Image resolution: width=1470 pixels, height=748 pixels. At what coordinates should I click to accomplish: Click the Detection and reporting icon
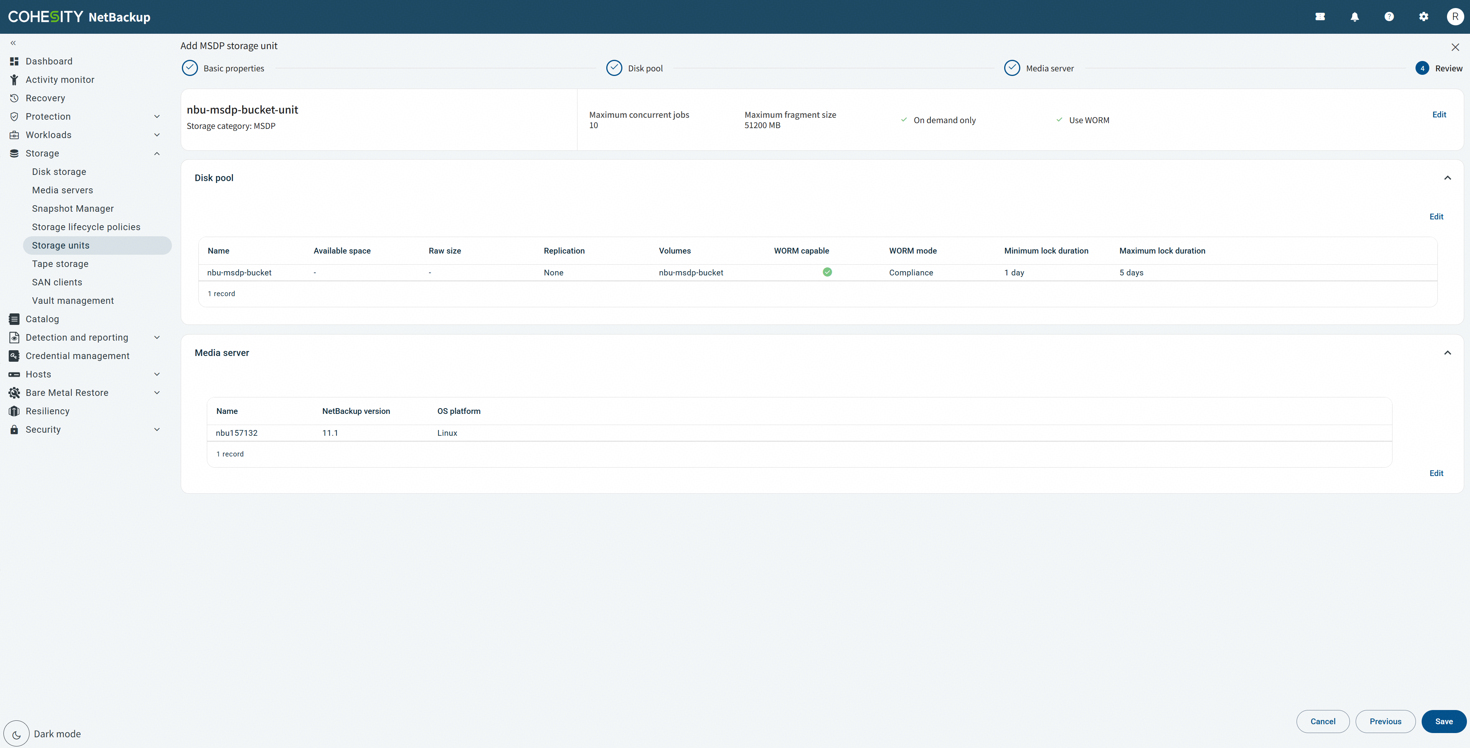pos(14,338)
